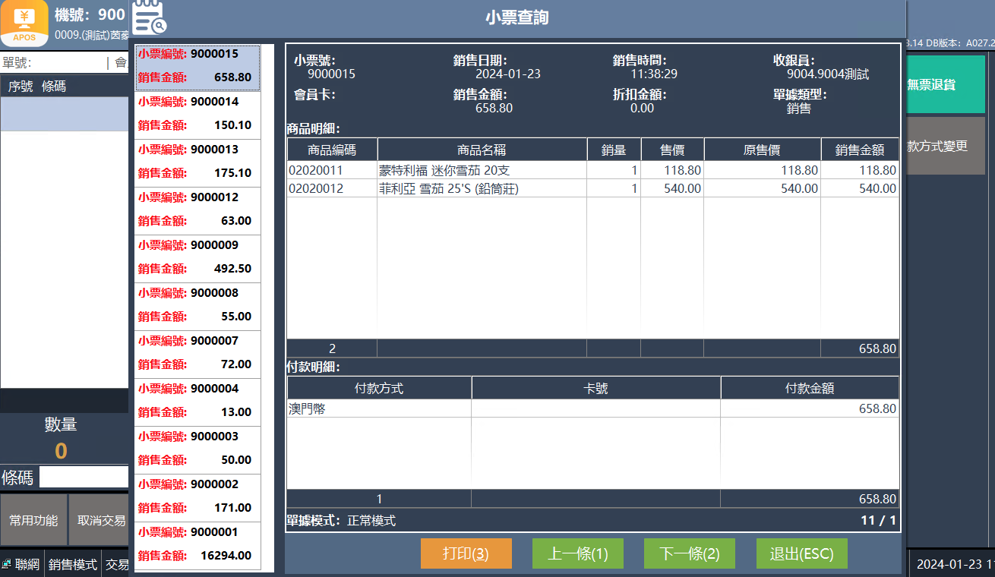The height and width of the screenshot is (577, 995).
Task: Go to previous record with 上一條(1)
Action: (x=578, y=553)
